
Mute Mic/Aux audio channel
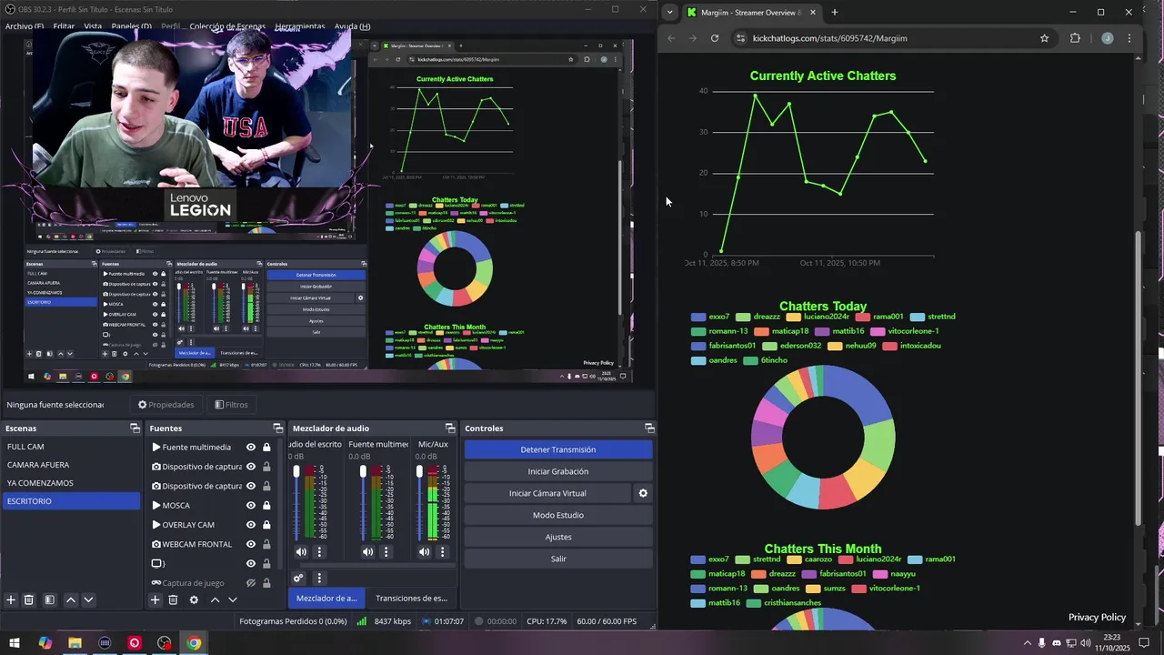click(x=425, y=552)
